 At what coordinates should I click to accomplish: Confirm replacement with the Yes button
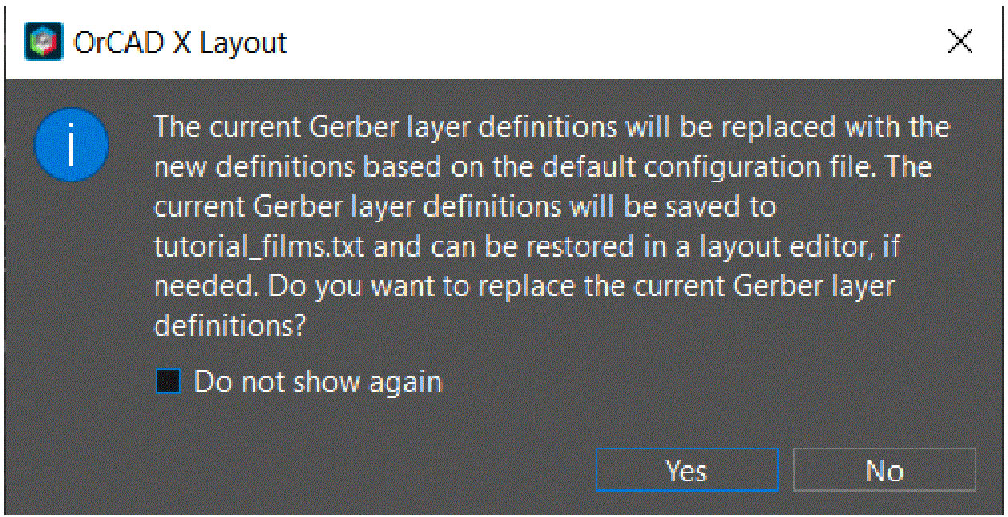(x=687, y=470)
